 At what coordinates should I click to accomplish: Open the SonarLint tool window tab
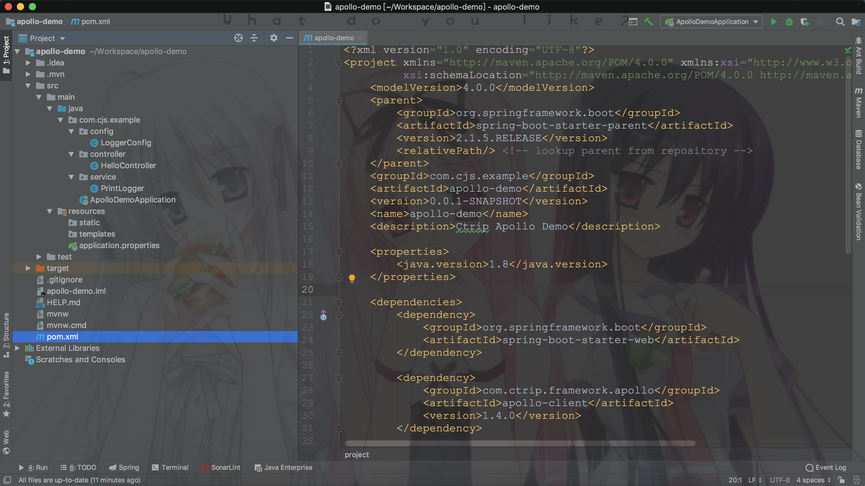point(221,468)
